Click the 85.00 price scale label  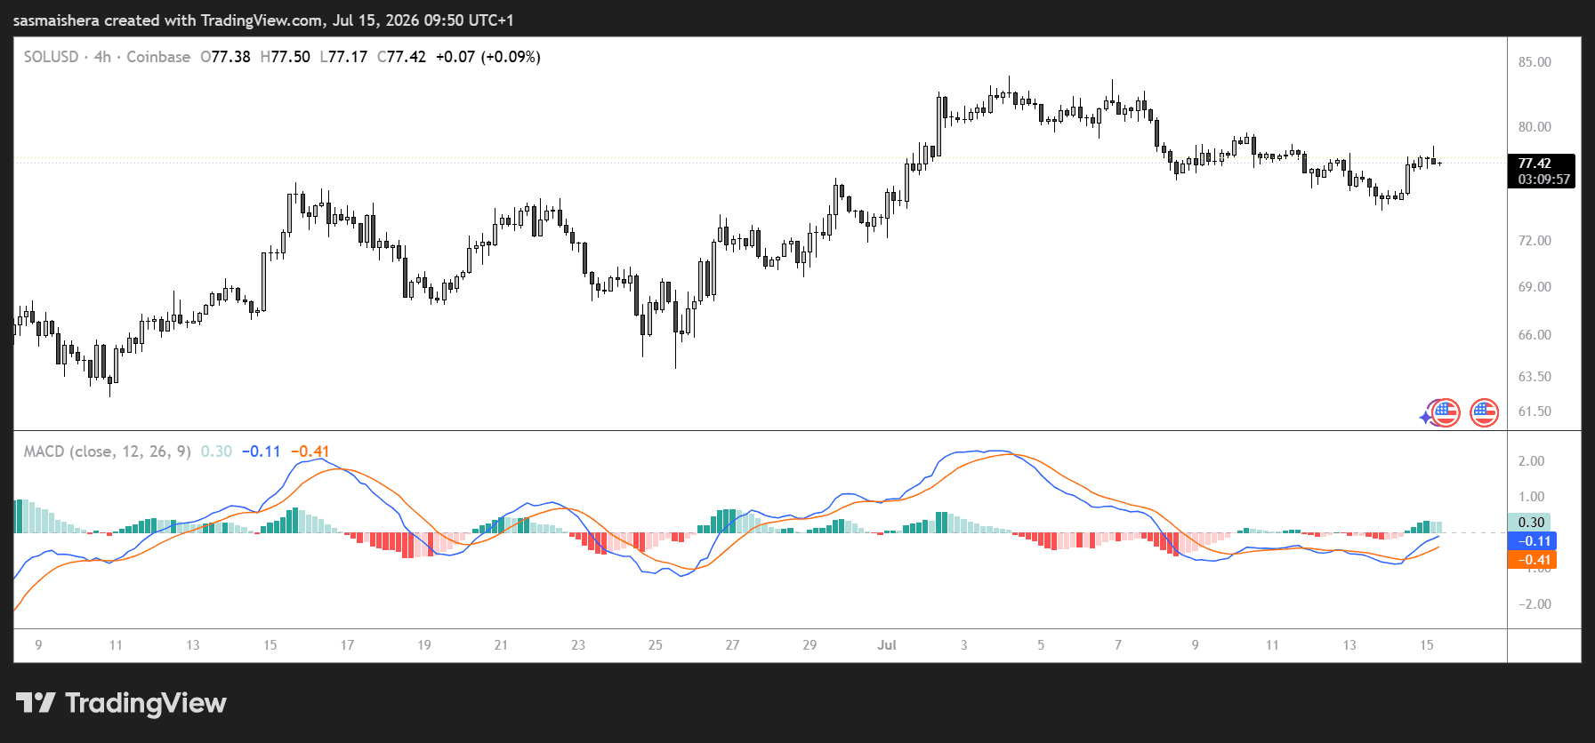coord(1535,62)
